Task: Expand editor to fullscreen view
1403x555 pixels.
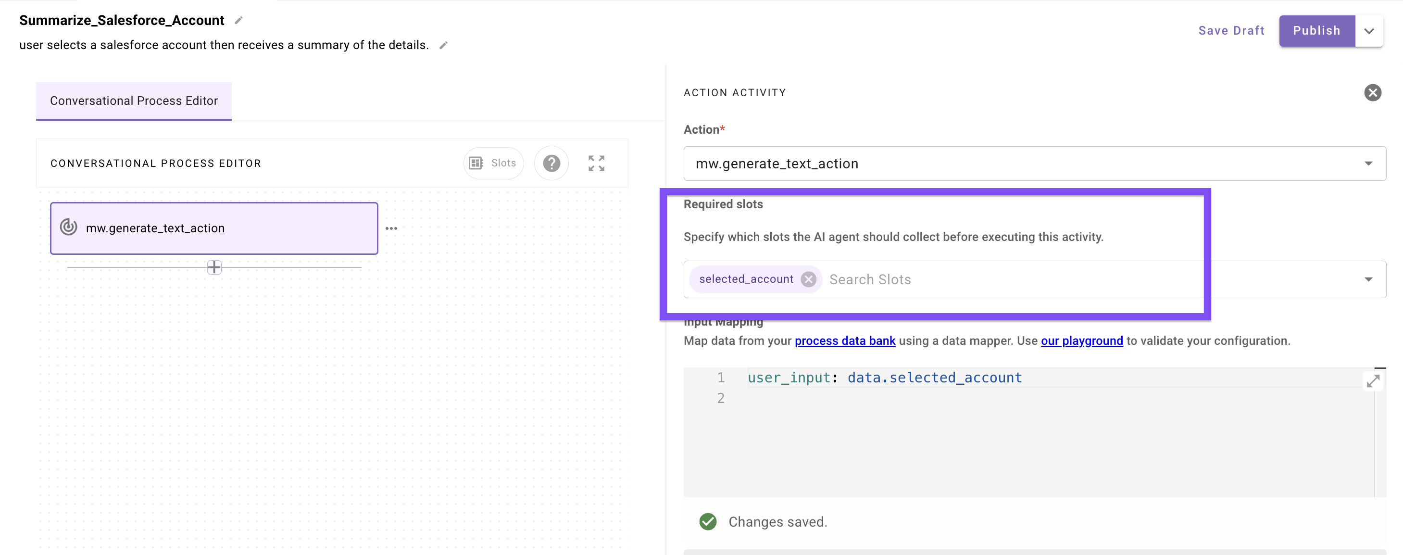Action: click(596, 163)
